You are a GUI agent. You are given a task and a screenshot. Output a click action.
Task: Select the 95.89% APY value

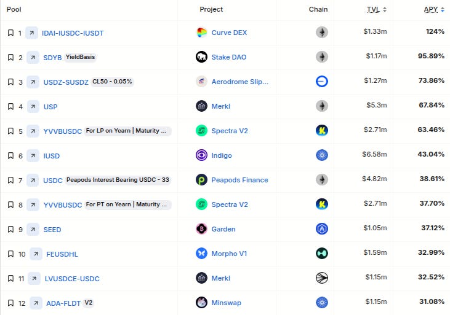click(x=431, y=56)
